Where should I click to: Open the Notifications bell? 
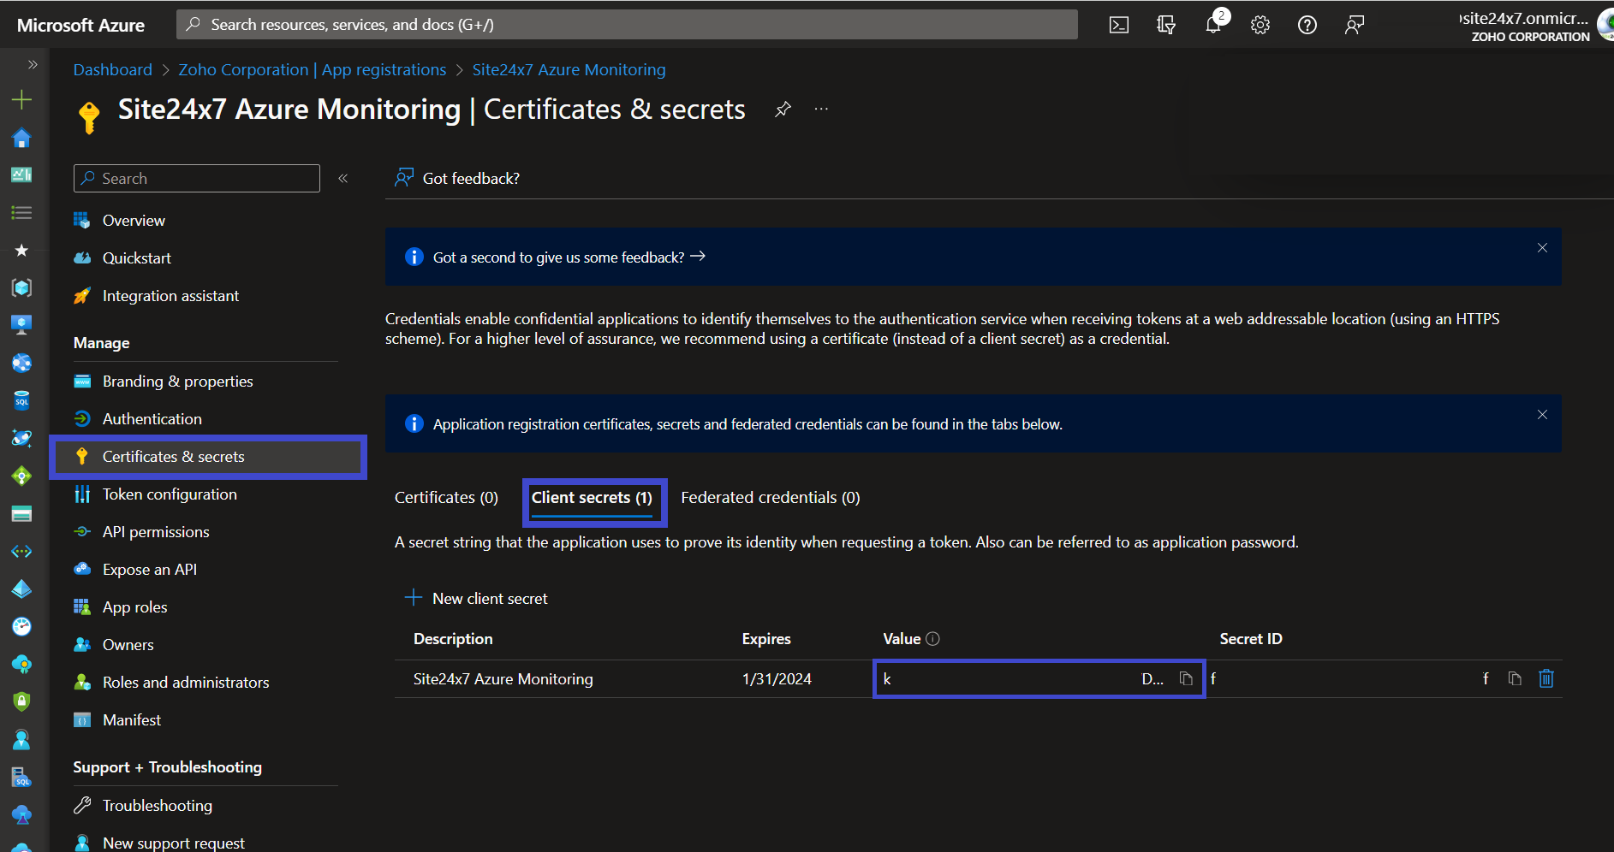(1213, 24)
